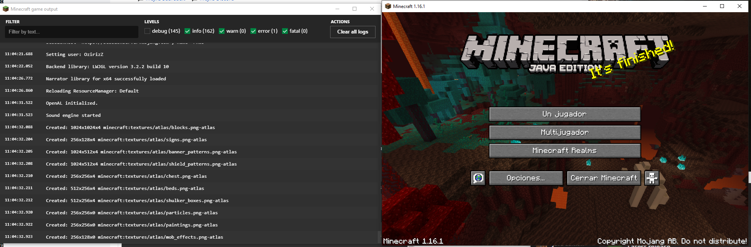Maximize the Minecraft 1.16.1 window
The width and height of the screenshot is (751, 247).
click(722, 6)
